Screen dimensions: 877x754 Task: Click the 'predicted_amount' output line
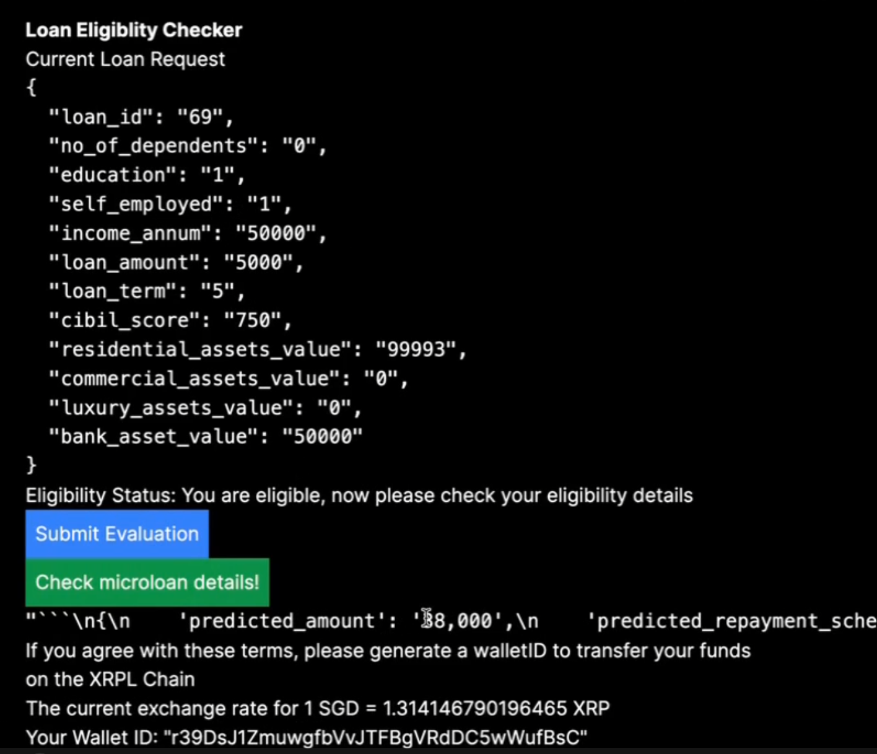pyautogui.click(x=451, y=621)
